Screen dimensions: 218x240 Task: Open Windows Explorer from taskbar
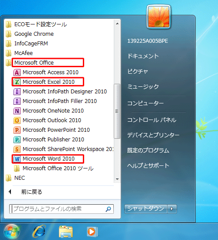point(66,231)
